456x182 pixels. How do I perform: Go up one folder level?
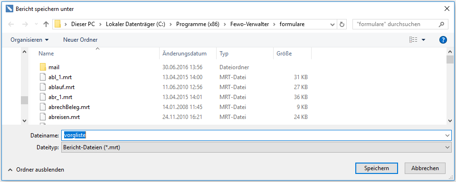point(46,24)
